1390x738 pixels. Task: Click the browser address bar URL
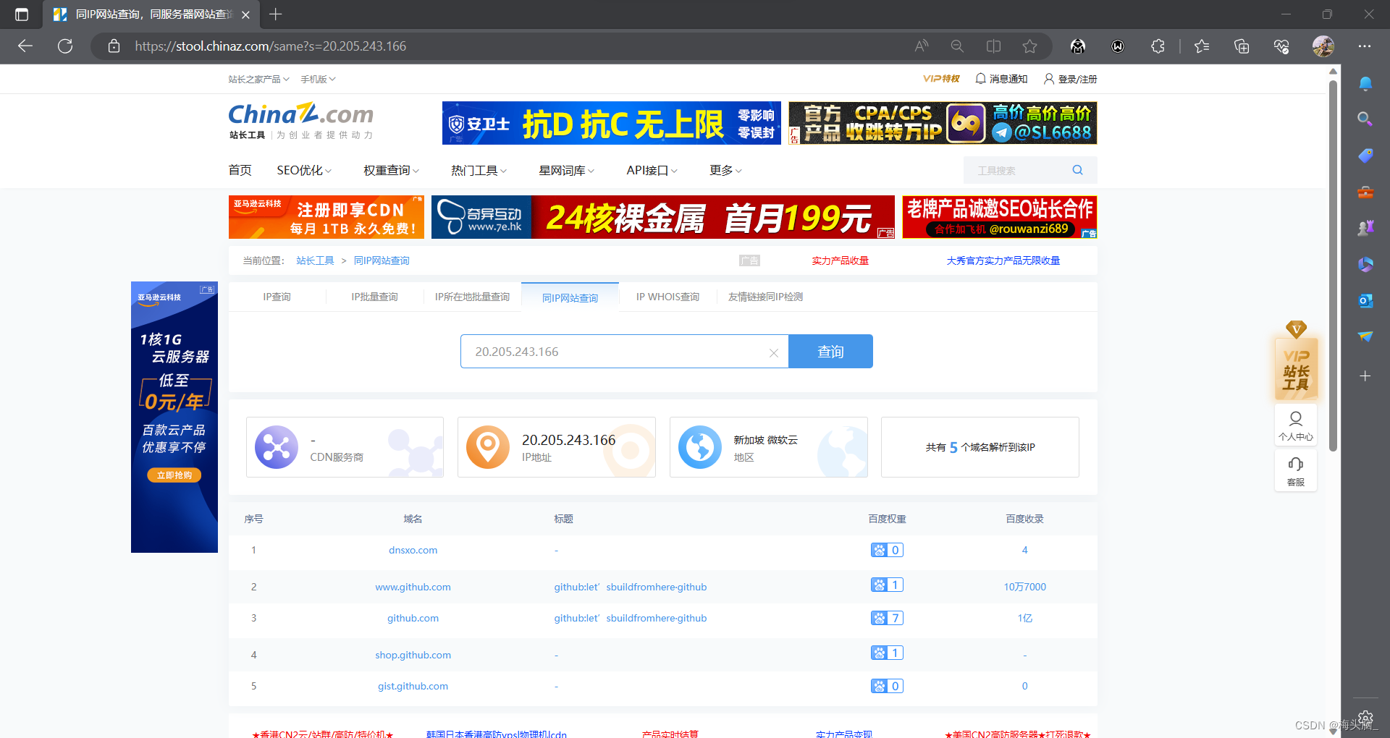pos(271,46)
